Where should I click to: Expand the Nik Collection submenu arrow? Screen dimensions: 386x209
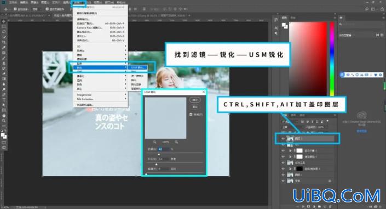(x=125, y=99)
